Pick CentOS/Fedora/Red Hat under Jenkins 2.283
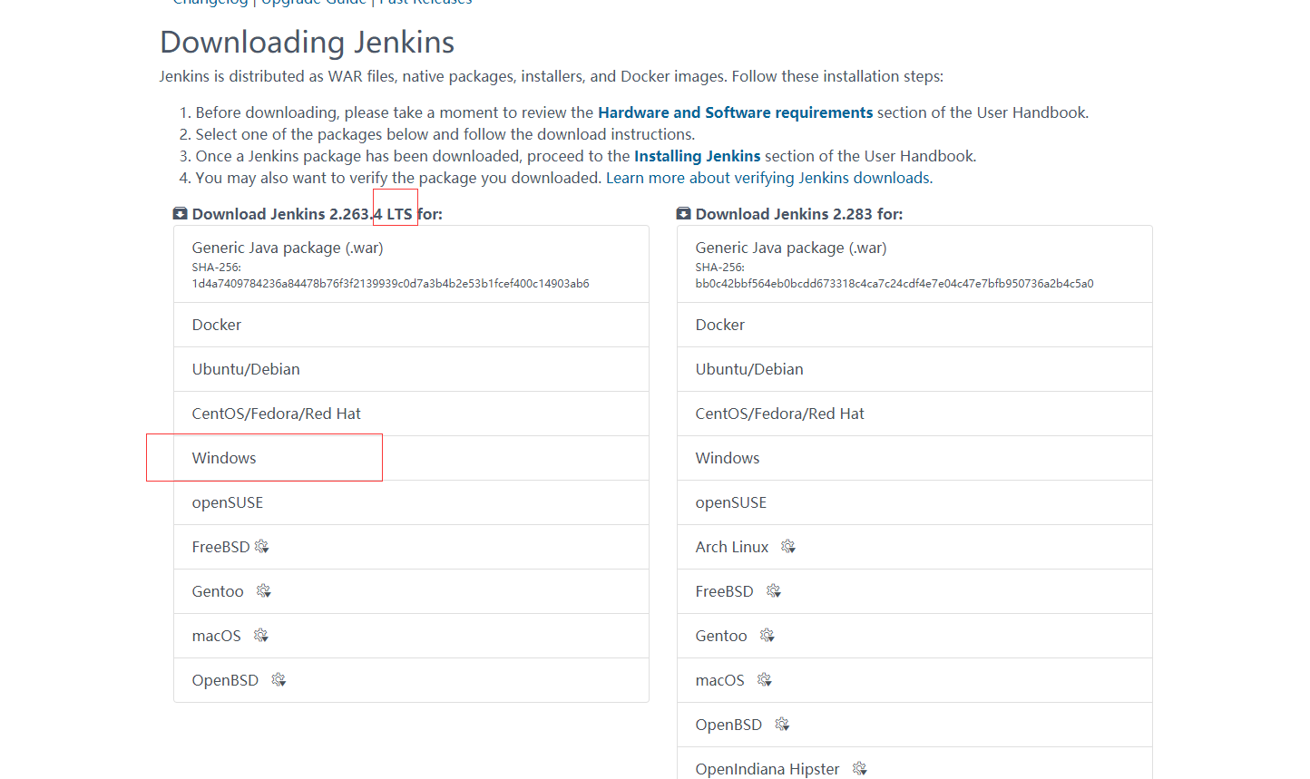 pyautogui.click(x=914, y=414)
